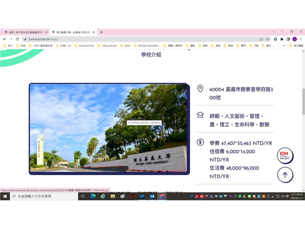The image size is (305, 229).
Task: Open the bookmark folder left of Good Articles
Action: click(64, 46)
